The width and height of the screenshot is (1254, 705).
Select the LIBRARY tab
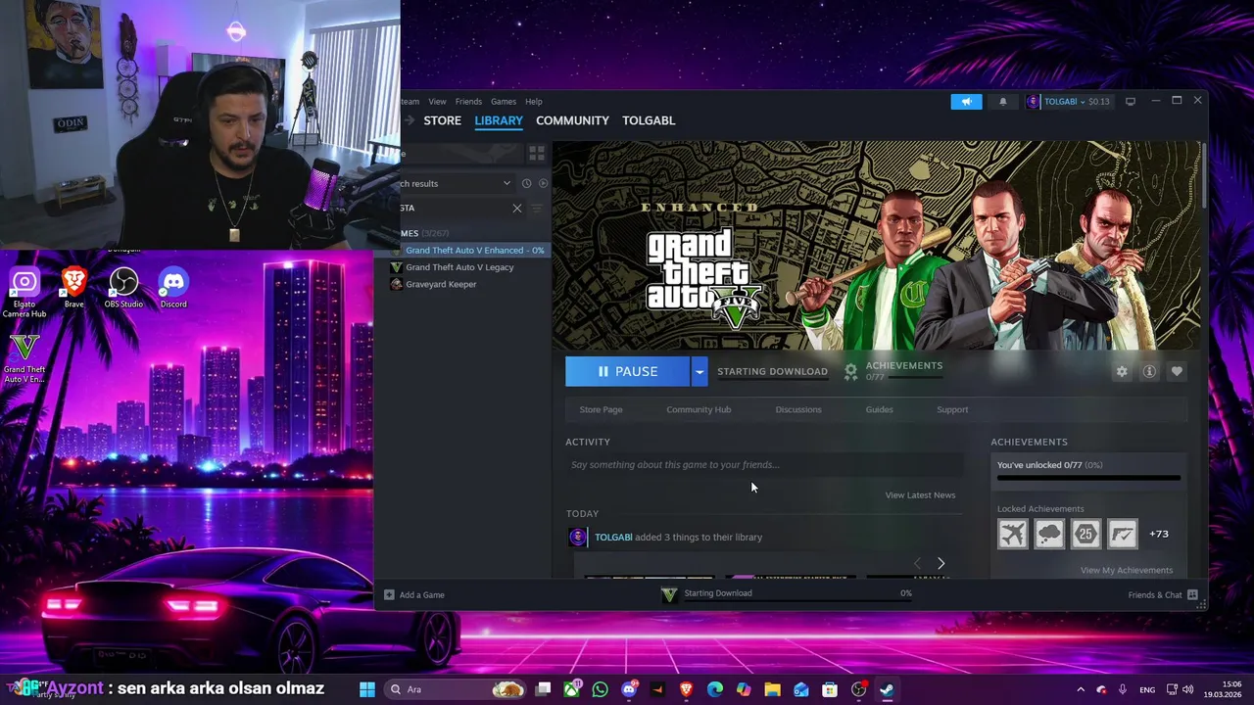(x=499, y=120)
